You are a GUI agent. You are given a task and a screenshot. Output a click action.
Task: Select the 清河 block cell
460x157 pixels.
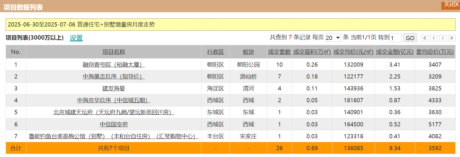[248, 88]
